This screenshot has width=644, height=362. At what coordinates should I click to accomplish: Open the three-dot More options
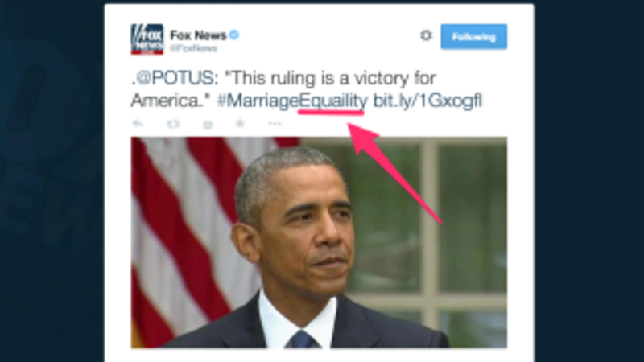click(x=275, y=124)
